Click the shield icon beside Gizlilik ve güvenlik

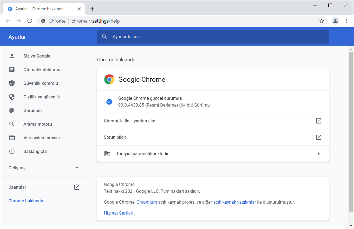(x=12, y=97)
